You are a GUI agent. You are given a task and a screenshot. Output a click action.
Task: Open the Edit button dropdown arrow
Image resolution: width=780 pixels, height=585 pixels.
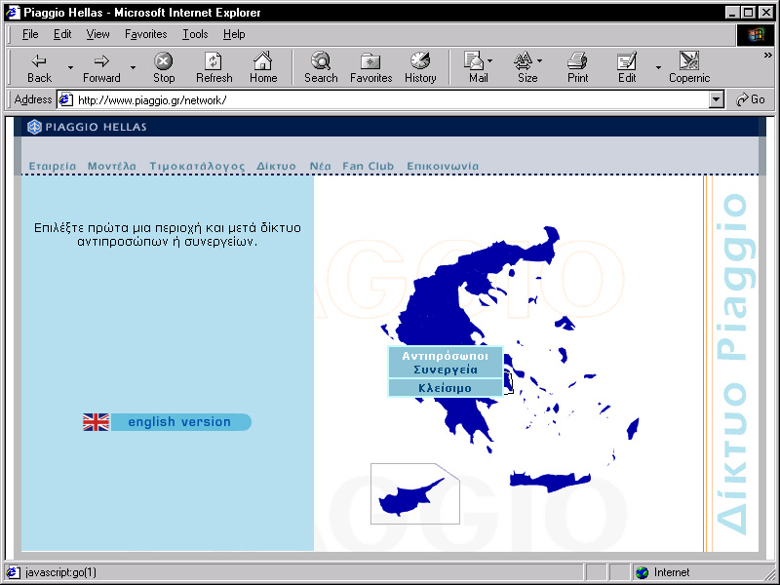pos(658,67)
